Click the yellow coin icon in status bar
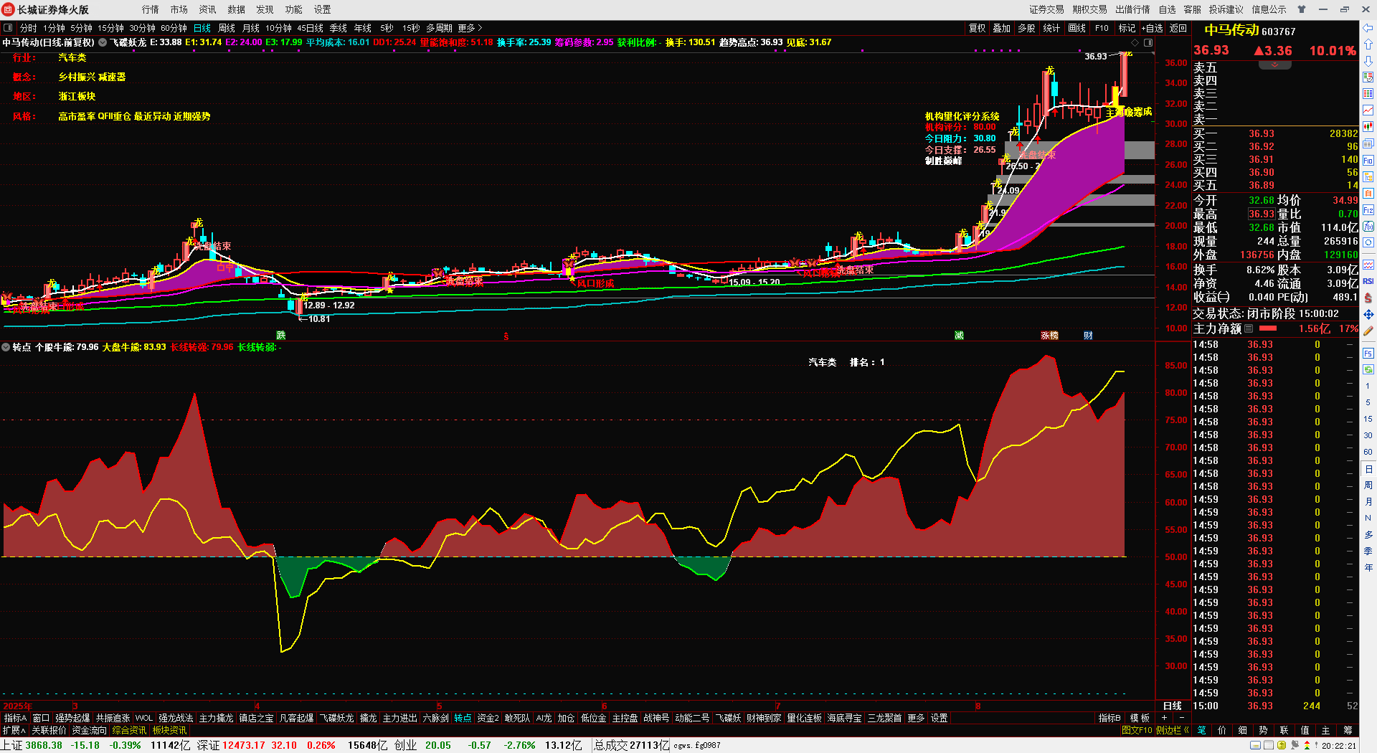Image resolution: width=1377 pixels, height=753 pixels. click(x=1283, y=745)
